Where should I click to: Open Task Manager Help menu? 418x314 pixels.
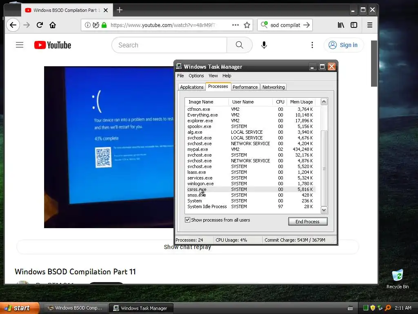227,76
